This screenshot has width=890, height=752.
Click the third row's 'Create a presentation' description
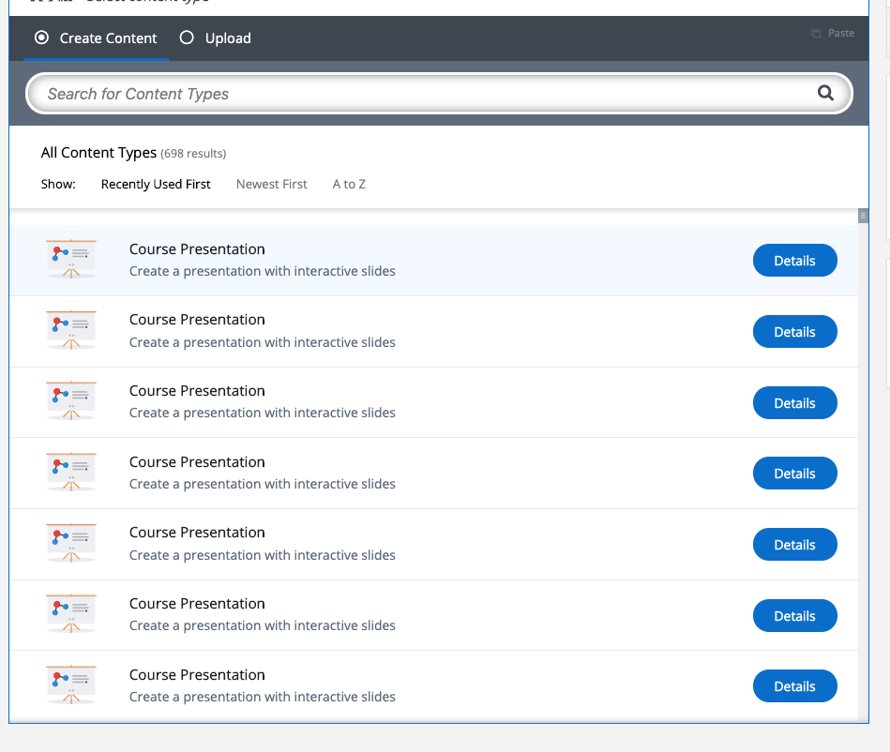pyautogui.click(x=263, y=413)
